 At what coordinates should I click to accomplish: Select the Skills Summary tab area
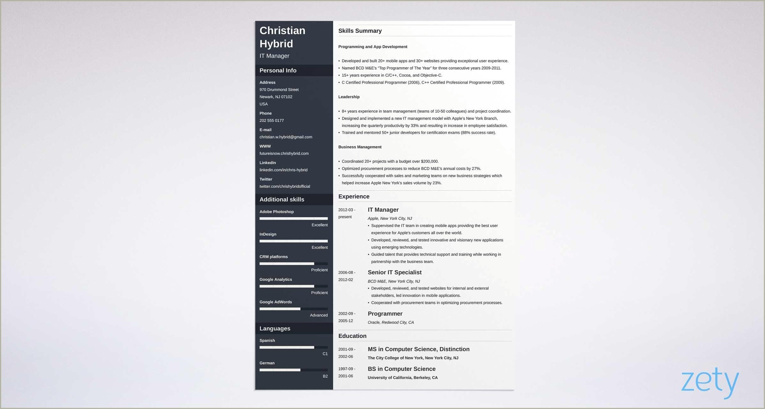(x=361, y=31)
